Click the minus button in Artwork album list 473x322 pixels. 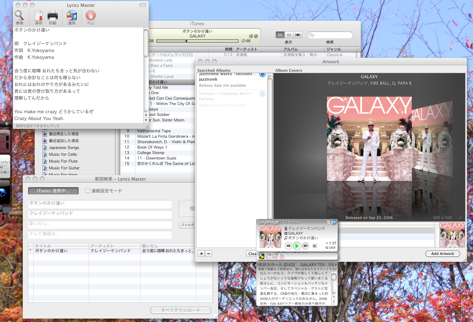point(209,253)
